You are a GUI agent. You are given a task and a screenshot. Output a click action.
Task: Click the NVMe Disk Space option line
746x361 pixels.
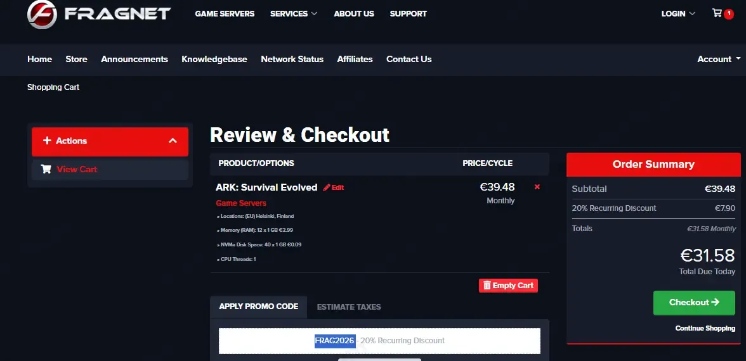point(259,244)
